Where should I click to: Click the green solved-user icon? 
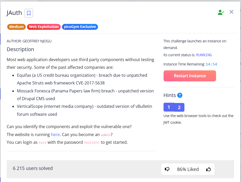[221, 12]
